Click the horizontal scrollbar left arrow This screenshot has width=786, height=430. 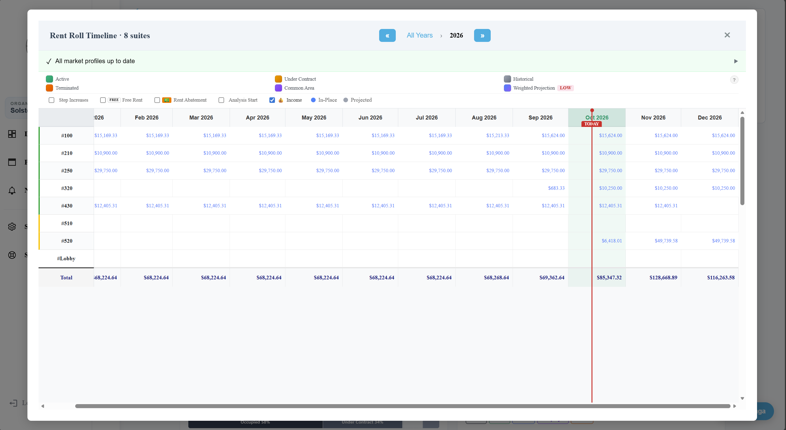[x=43, y=406]
